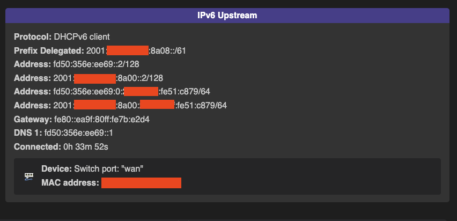The width and height of the screenshot is (457, 221).
Task: Click the redacted MAC address block
Action: (142, 183)
